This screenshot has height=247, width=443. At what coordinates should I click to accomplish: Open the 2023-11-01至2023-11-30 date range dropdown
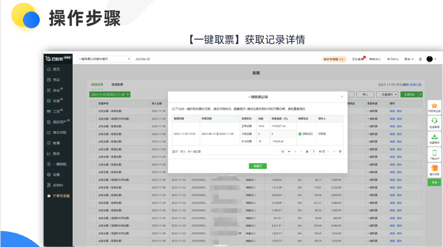tap(110, 95)
